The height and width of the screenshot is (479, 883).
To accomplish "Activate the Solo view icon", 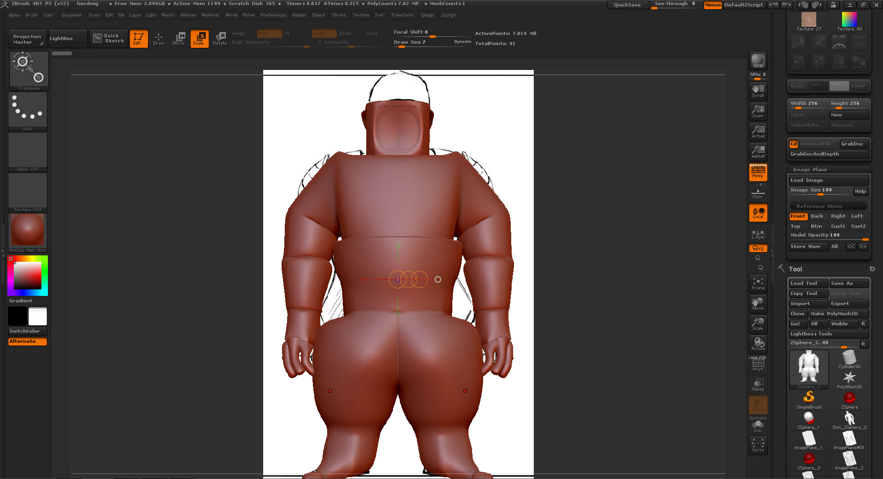I will pos(757,424).
